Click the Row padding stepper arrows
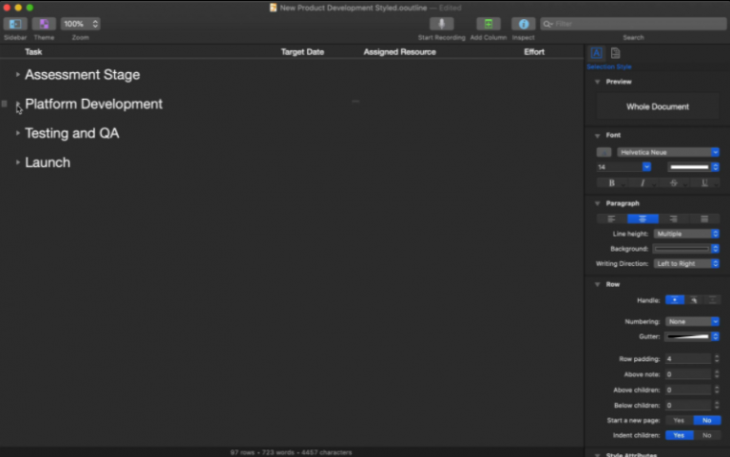Image resolution: width=730 pixels, height=457 pixels. pyautogui.click(x=717, y=359)
